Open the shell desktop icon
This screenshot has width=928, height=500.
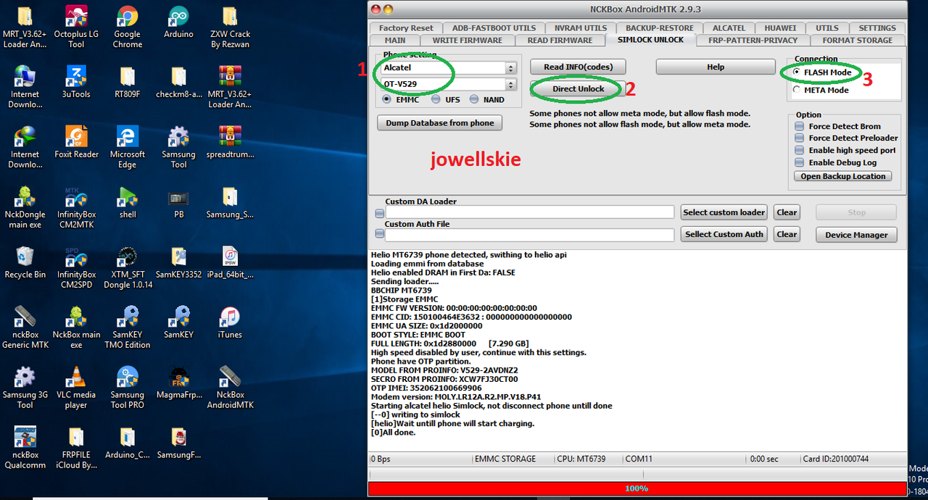point(127,202)
